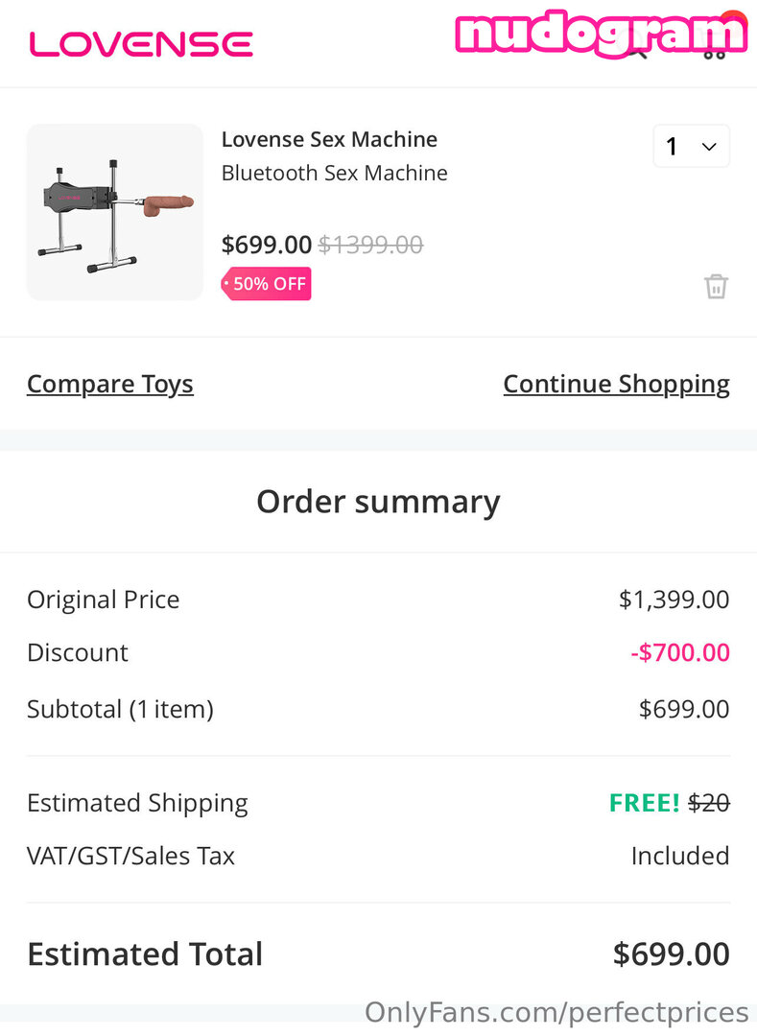
Task: Open the Lovense Sex Machine product title
Action: pos(329,139)
